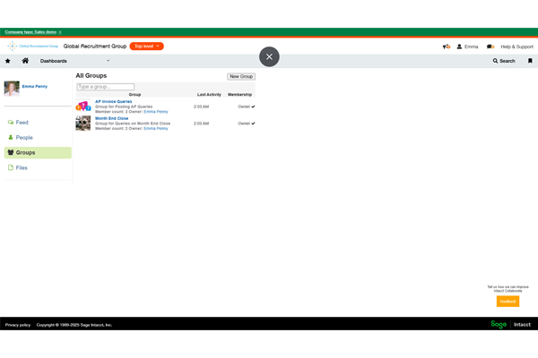
Task: Open the Emma user menu
Action: coord(467,47)
